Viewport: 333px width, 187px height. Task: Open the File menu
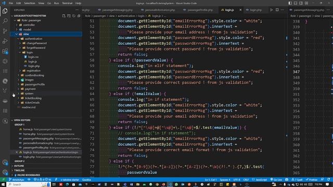(x=11, y=3)
